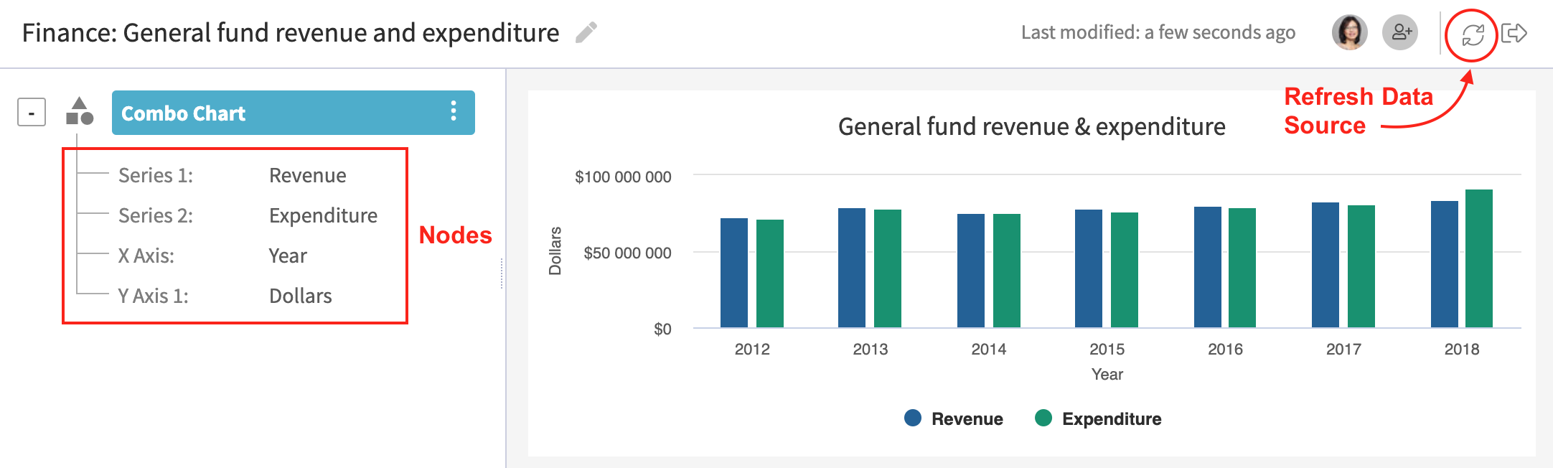Collapse the Combo Chart tree node
Viewport: 1553px width, 468px height.
click(x=32, y=113)
